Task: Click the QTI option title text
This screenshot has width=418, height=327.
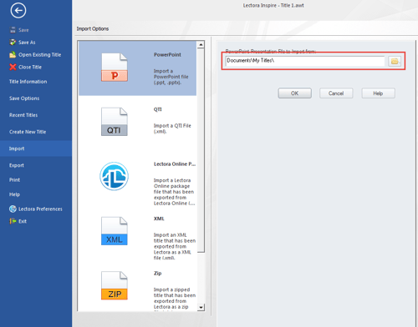Action: pos(158,109)
